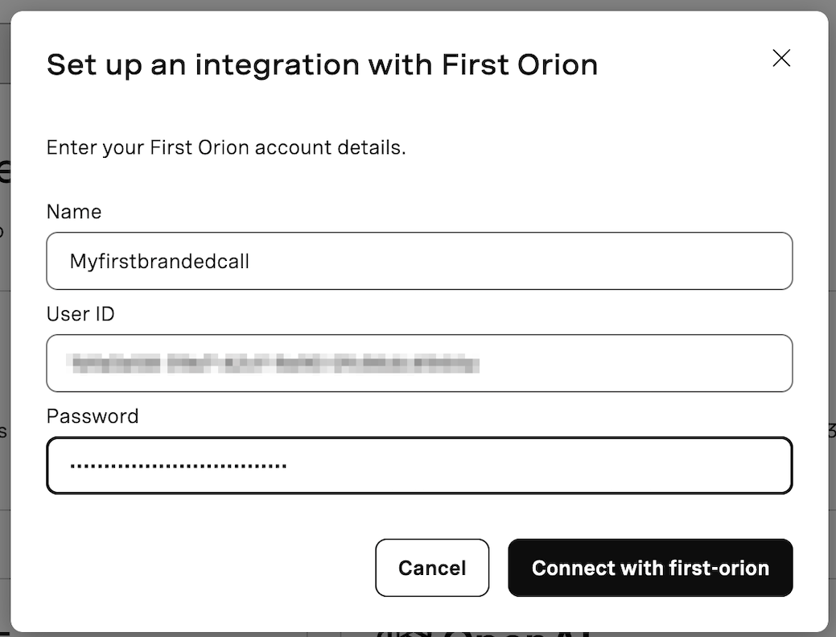Click the Name field label
The image size is (836, 637).
pyautogui.click(x=73, y=212)
